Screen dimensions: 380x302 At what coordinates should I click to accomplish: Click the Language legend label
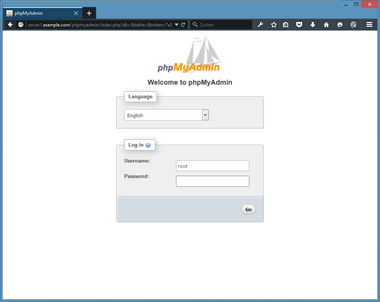[x=140, y=96]
